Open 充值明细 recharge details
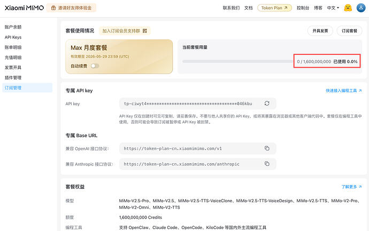Image resolution: width=369 pixels, height=231 pixels. [13, 57]
